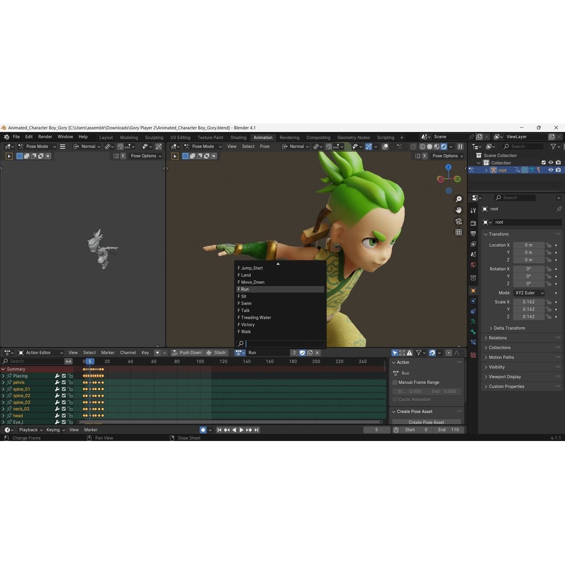Collapse the Transform panel

click(x=499, y=234)
